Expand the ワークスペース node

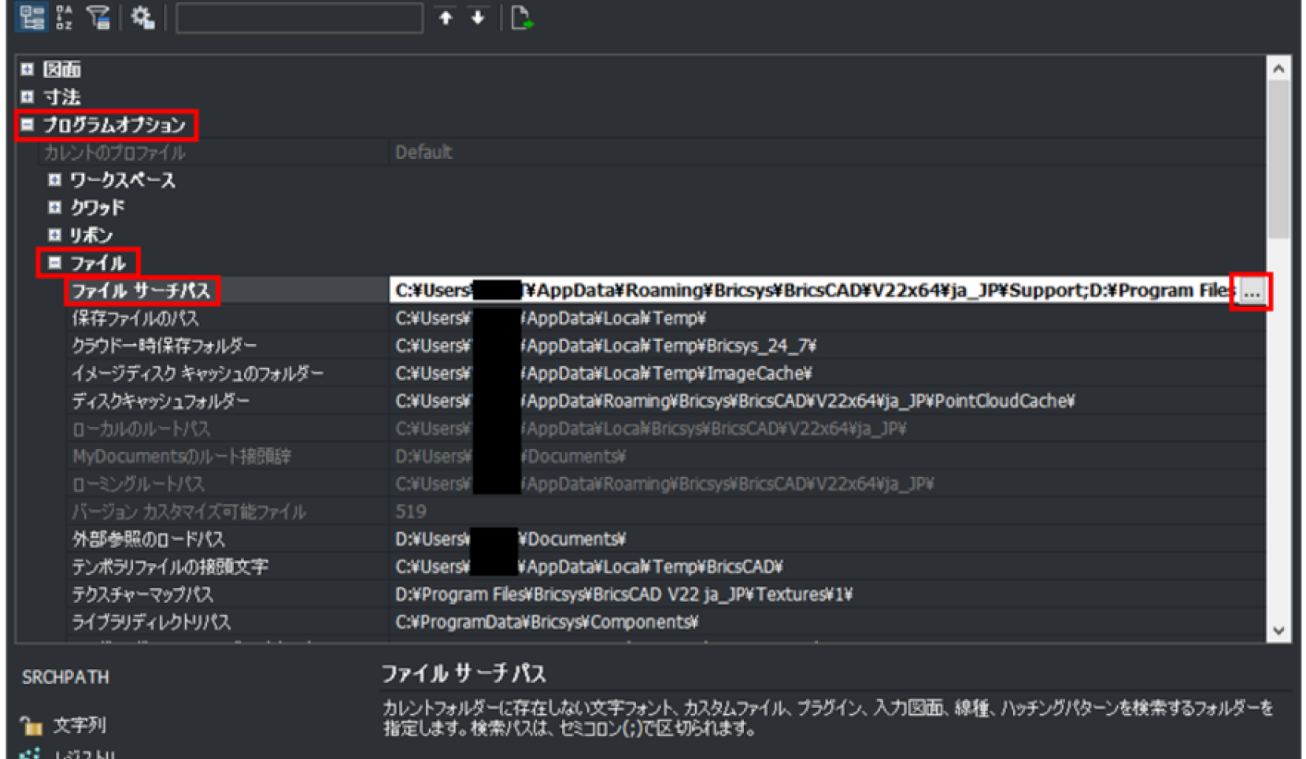point(54,180)
